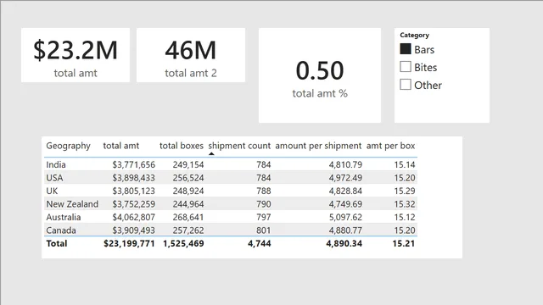This screenshot has height=305, width=543.
Task: Select the India row label
Action: coord(56,164)
